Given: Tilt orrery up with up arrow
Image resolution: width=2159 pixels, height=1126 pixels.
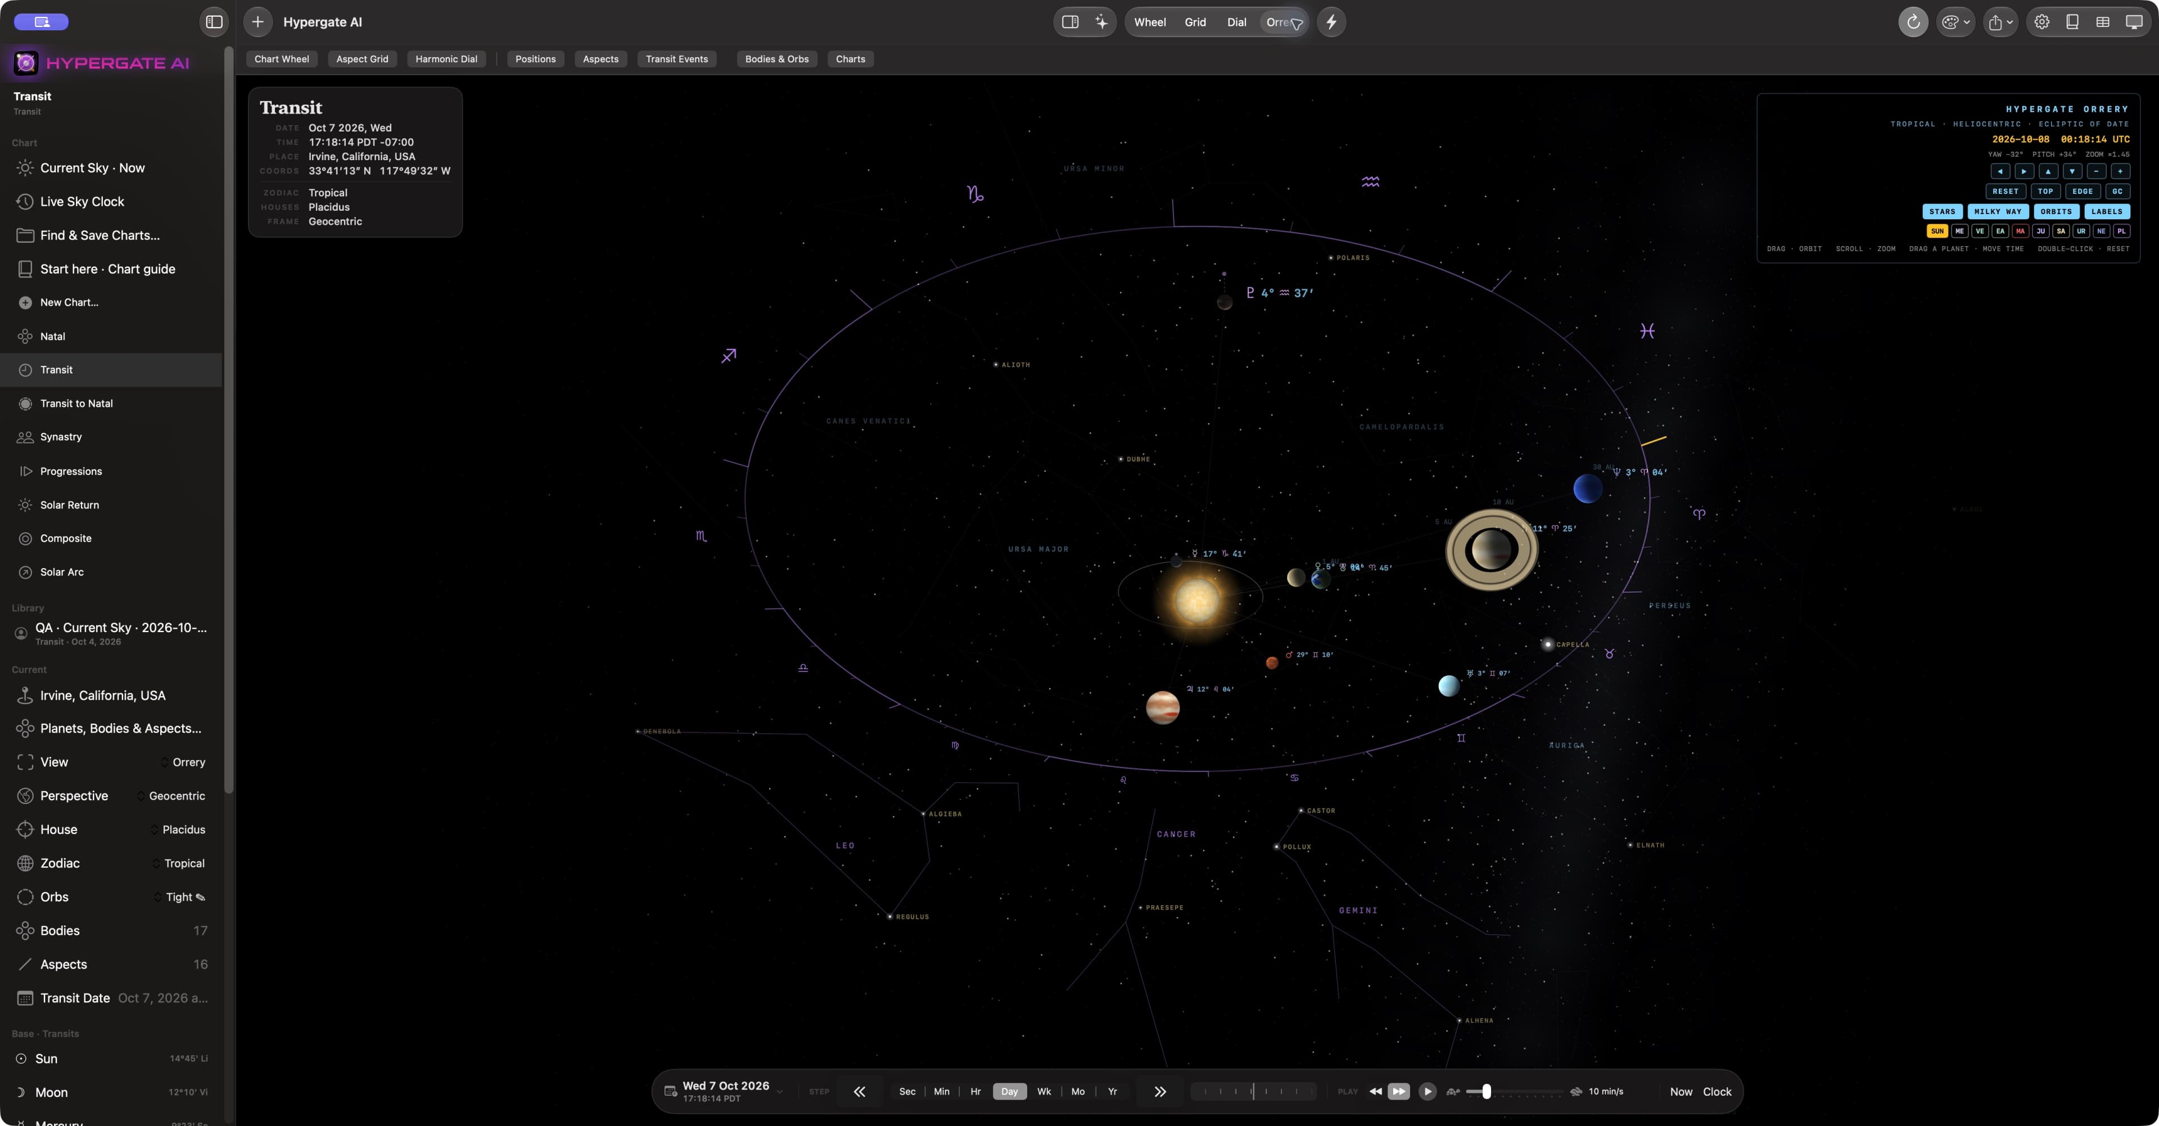Looking at the screenshot, I should tap(2048, 171).
